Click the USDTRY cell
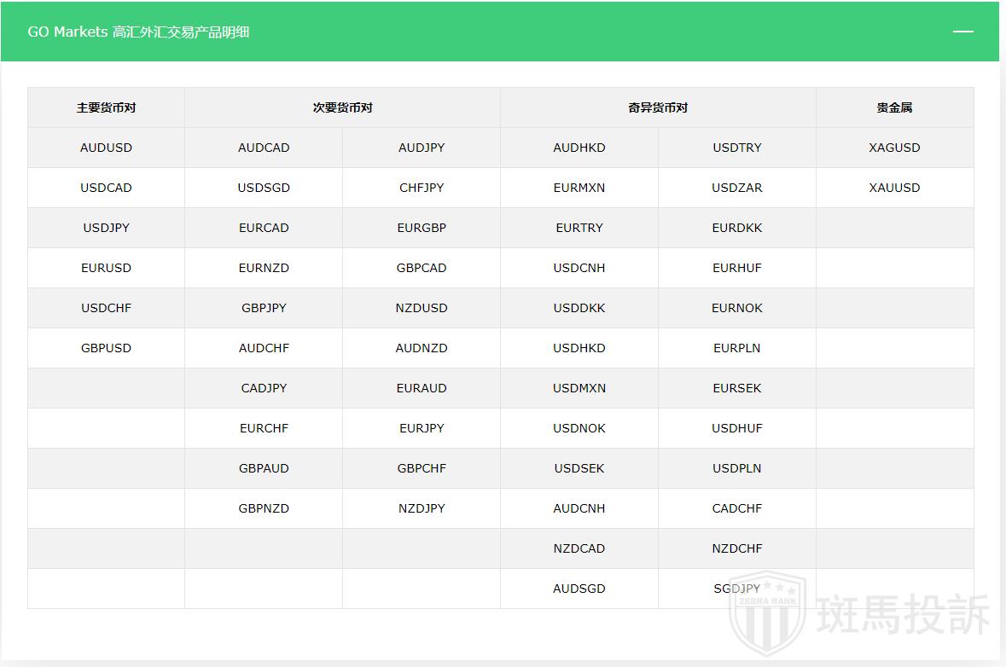1006x667 pixels. tap(737, 148)
